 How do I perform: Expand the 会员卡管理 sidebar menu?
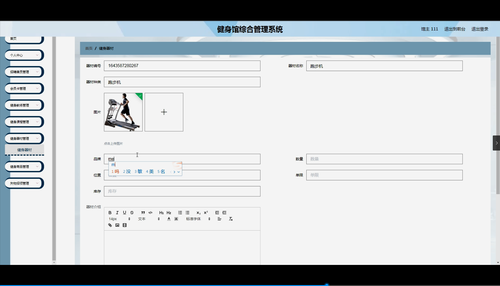tap(24, 89)
